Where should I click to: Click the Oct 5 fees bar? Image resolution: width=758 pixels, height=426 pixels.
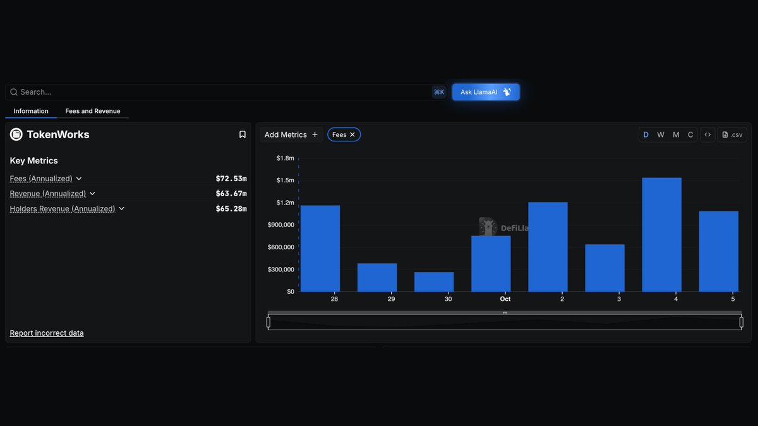719,251
